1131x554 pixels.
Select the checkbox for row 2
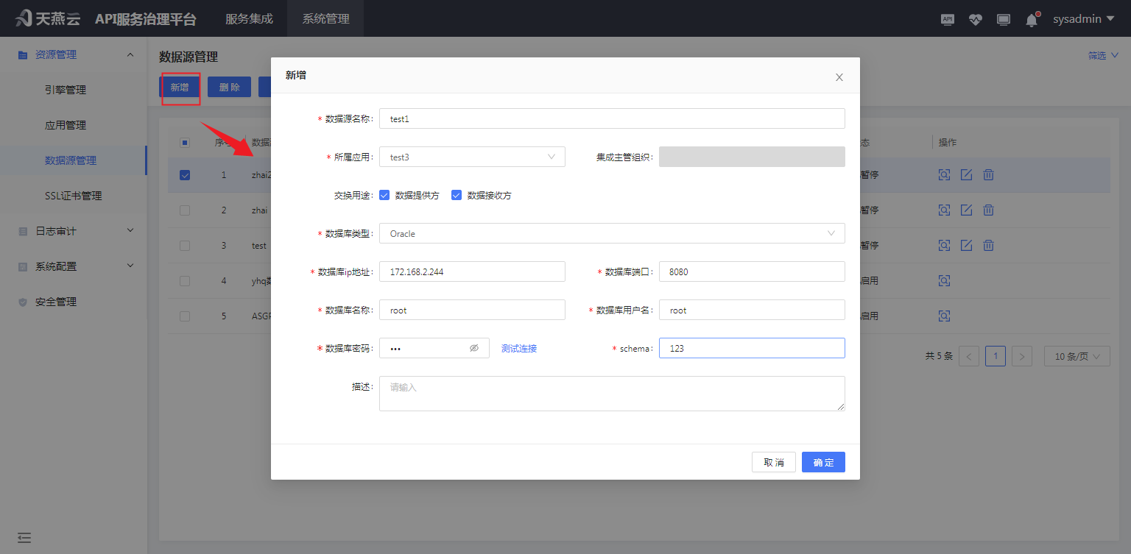click(x=185, y=210)
